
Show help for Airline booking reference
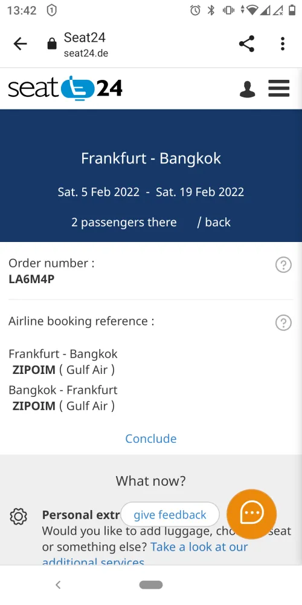[x=283, y=322]
